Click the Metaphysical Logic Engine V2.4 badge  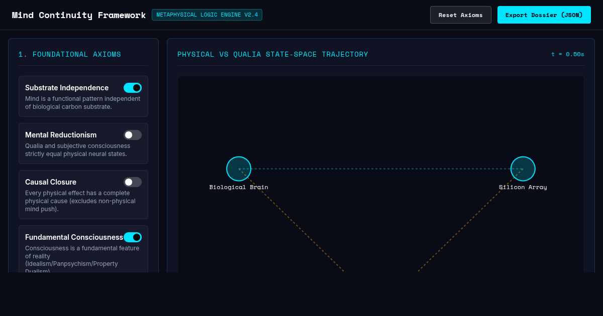(207, 15)
